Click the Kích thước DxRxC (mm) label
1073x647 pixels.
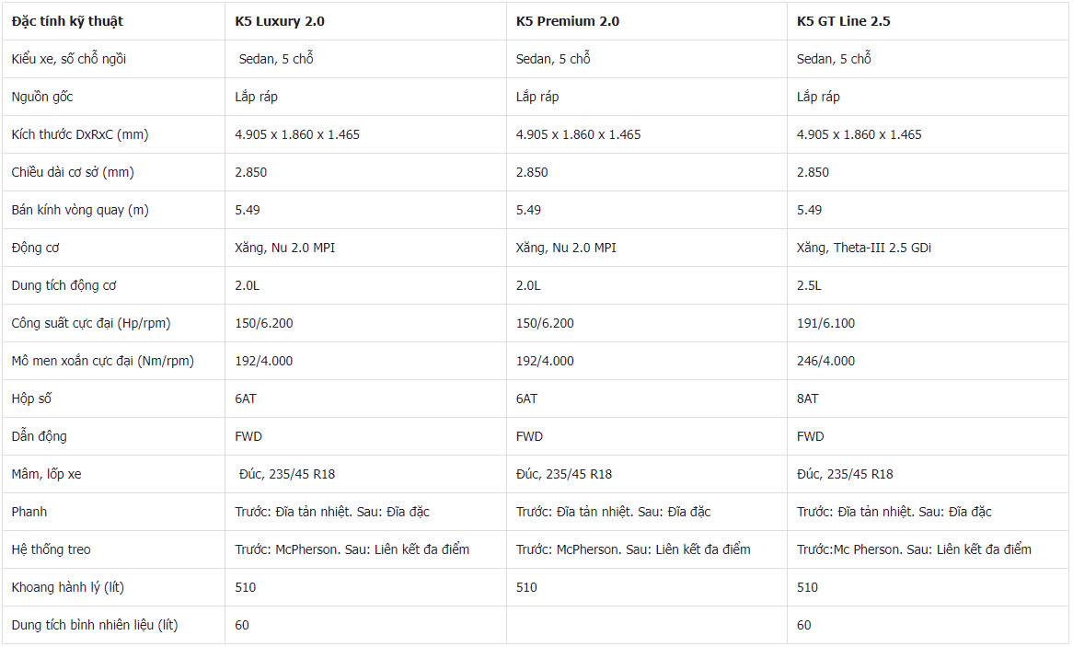tap(80, 134)
